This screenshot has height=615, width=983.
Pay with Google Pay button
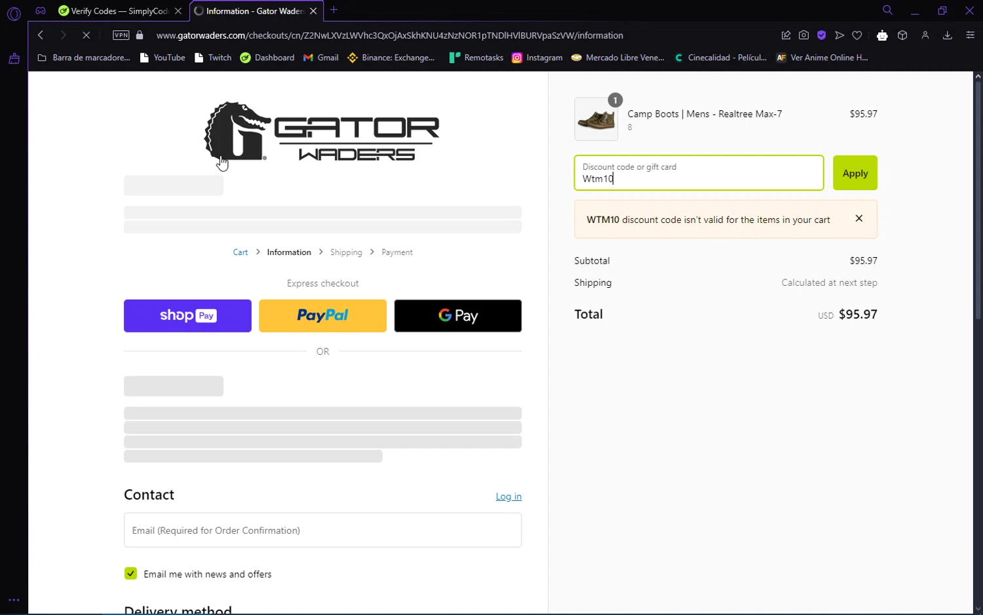[x=458, y=316]
